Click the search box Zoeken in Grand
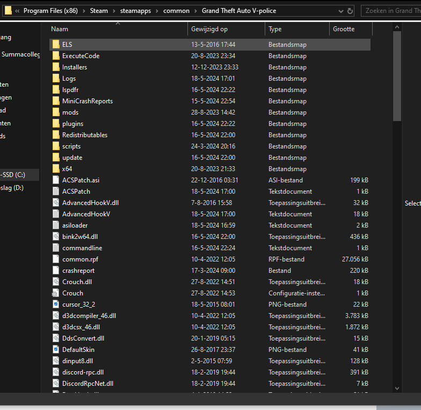 click(391, 11)
